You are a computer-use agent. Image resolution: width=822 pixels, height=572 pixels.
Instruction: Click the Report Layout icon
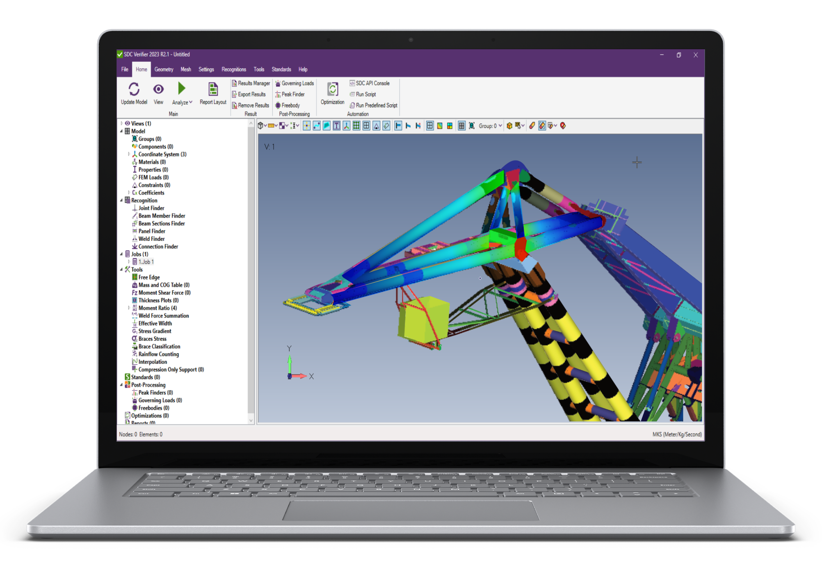point(213,90)
